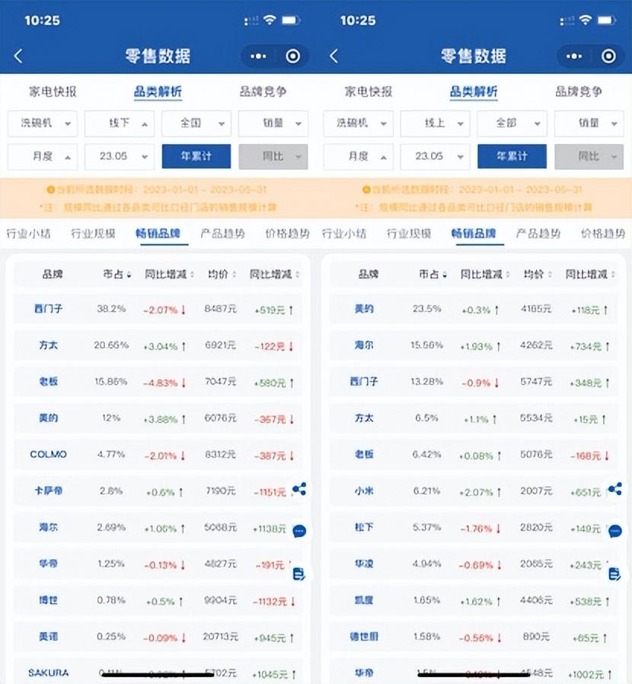Sort left table by 均价 column
This screenshot has height=684, width=632.
pyautogui.click(x=222, y=274)
